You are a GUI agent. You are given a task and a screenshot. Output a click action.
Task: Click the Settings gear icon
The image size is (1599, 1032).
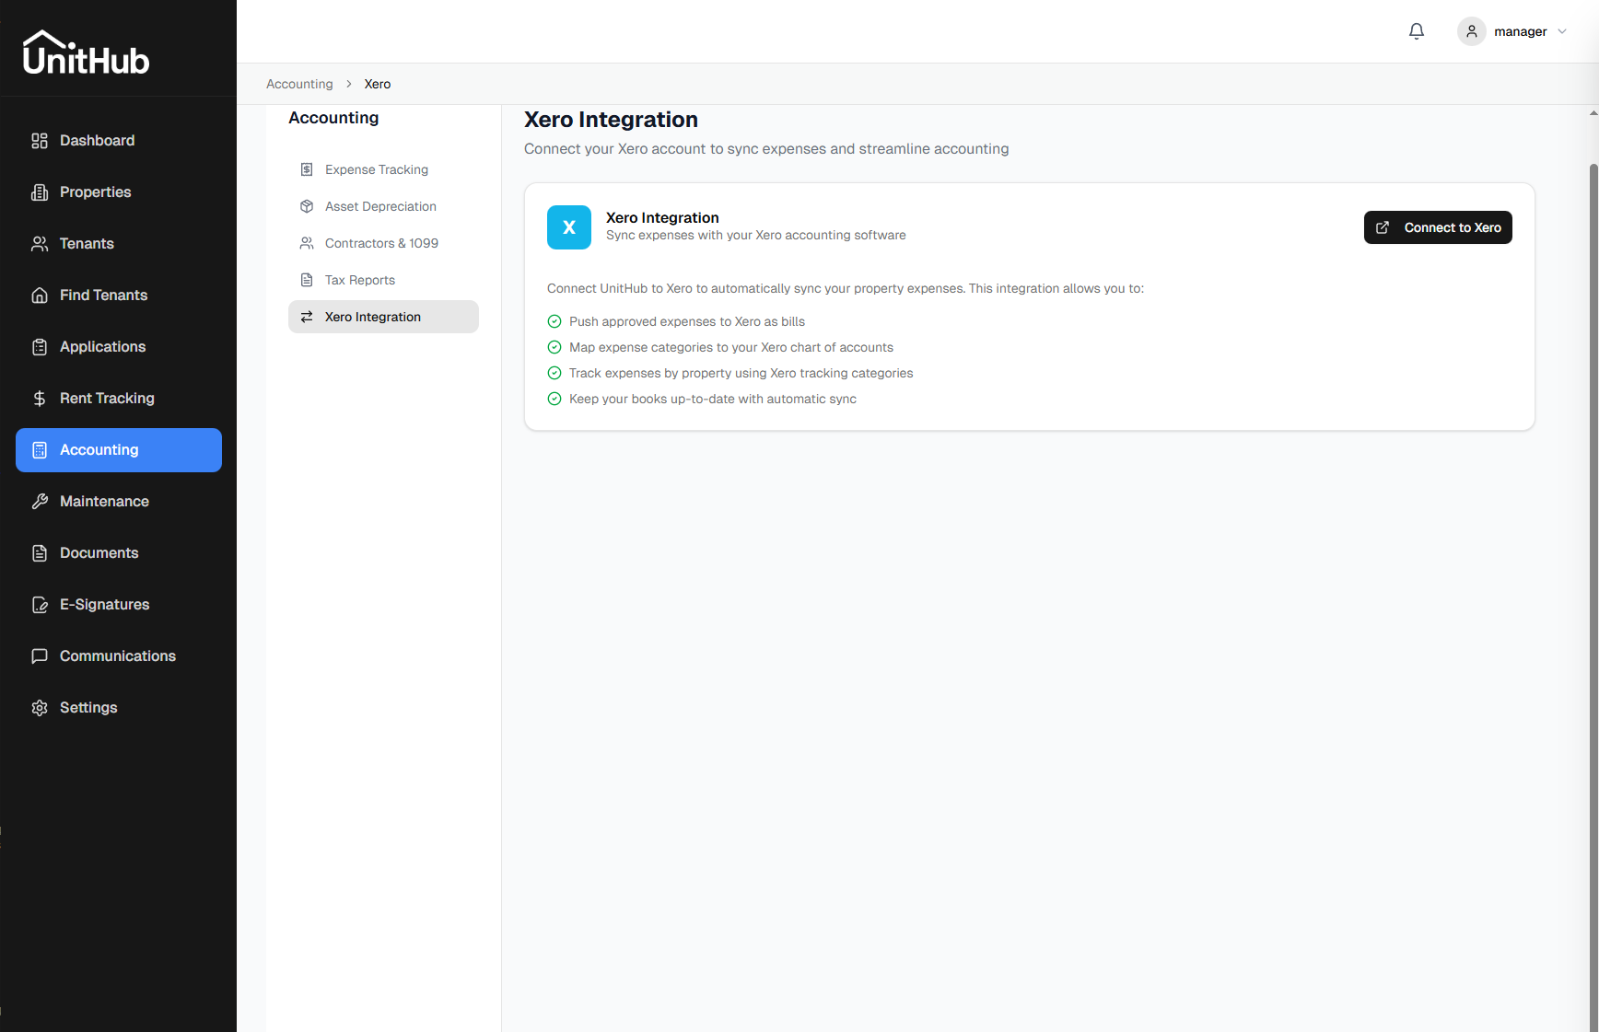(40, 708)
